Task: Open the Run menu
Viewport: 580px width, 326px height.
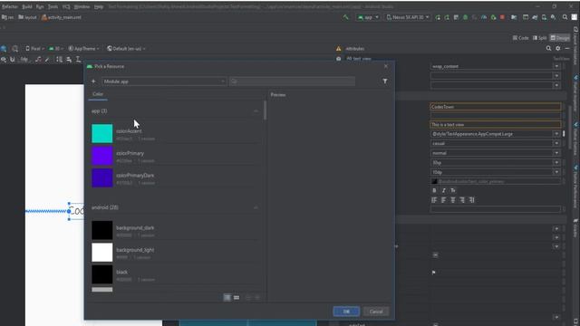Action: 40,6
